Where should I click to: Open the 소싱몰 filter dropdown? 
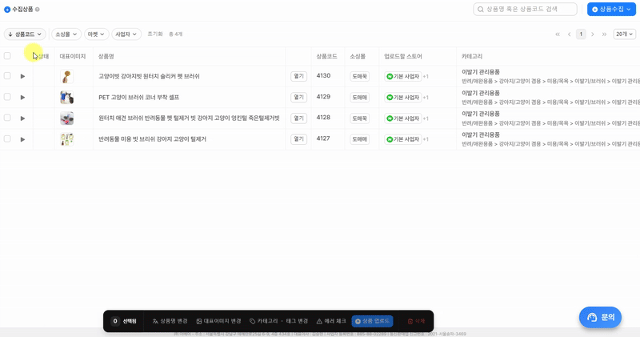click(66, 34)
